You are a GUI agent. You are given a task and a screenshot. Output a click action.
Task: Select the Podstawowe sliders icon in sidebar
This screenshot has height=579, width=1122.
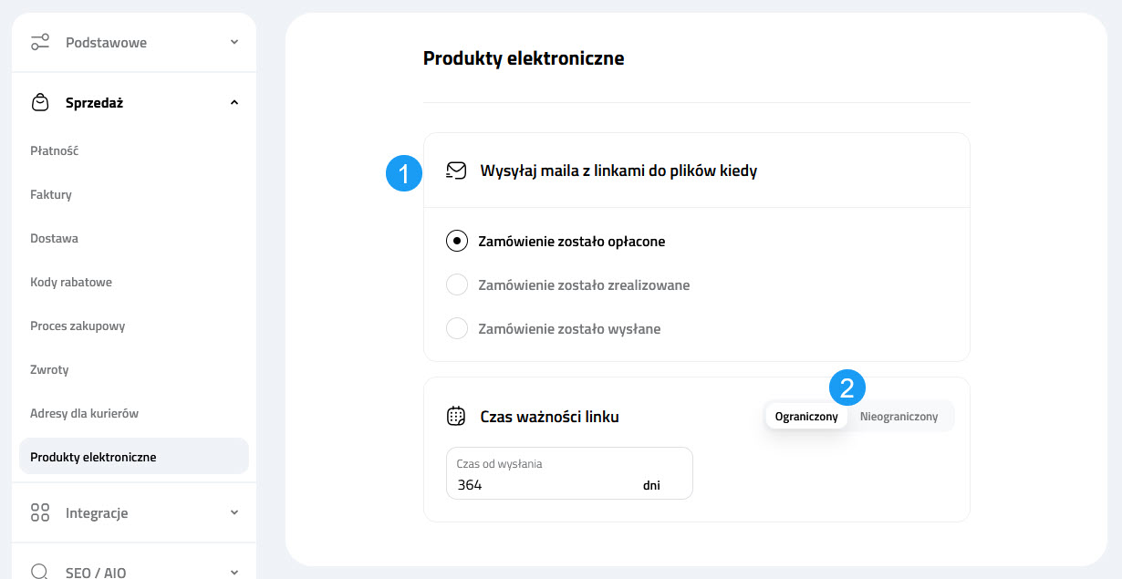tap(39, 41)
